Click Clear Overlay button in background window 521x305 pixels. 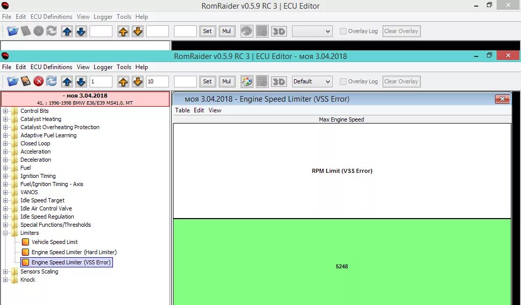tap(401, 32)
